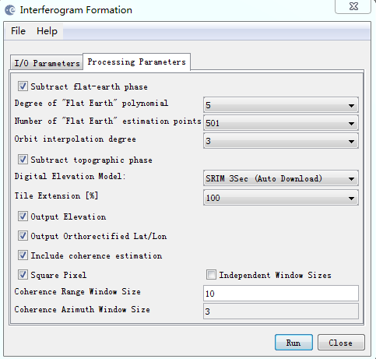
Task: Open the Digital Elevation Model dropdown
Action: (281, 178)
